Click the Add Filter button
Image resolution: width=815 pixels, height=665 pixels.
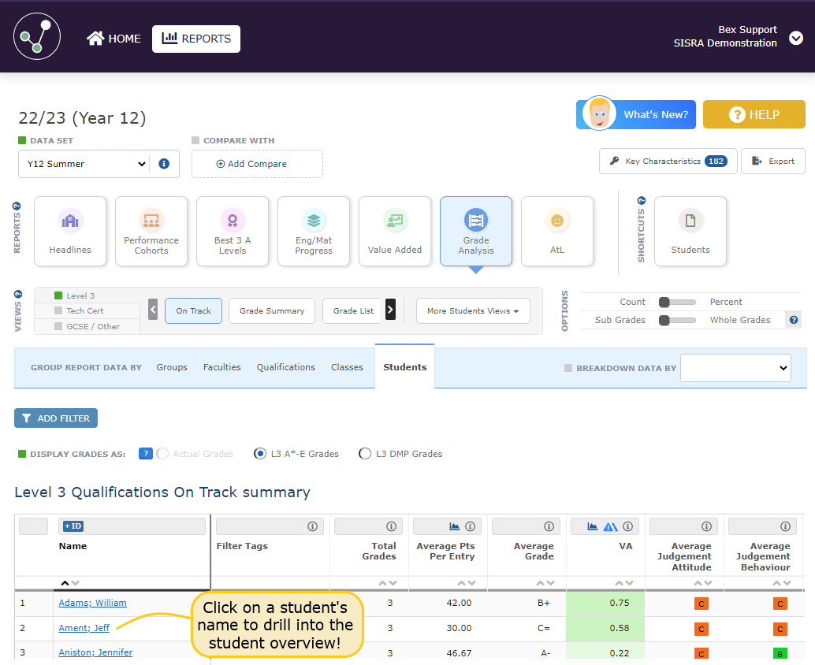pyautogui.click(x=56, y=418)
